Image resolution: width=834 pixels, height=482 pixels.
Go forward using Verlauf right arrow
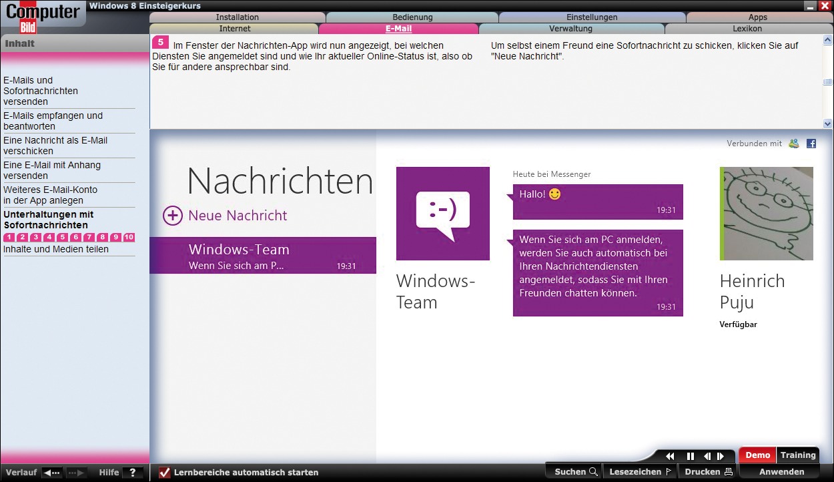coord(76,473)
